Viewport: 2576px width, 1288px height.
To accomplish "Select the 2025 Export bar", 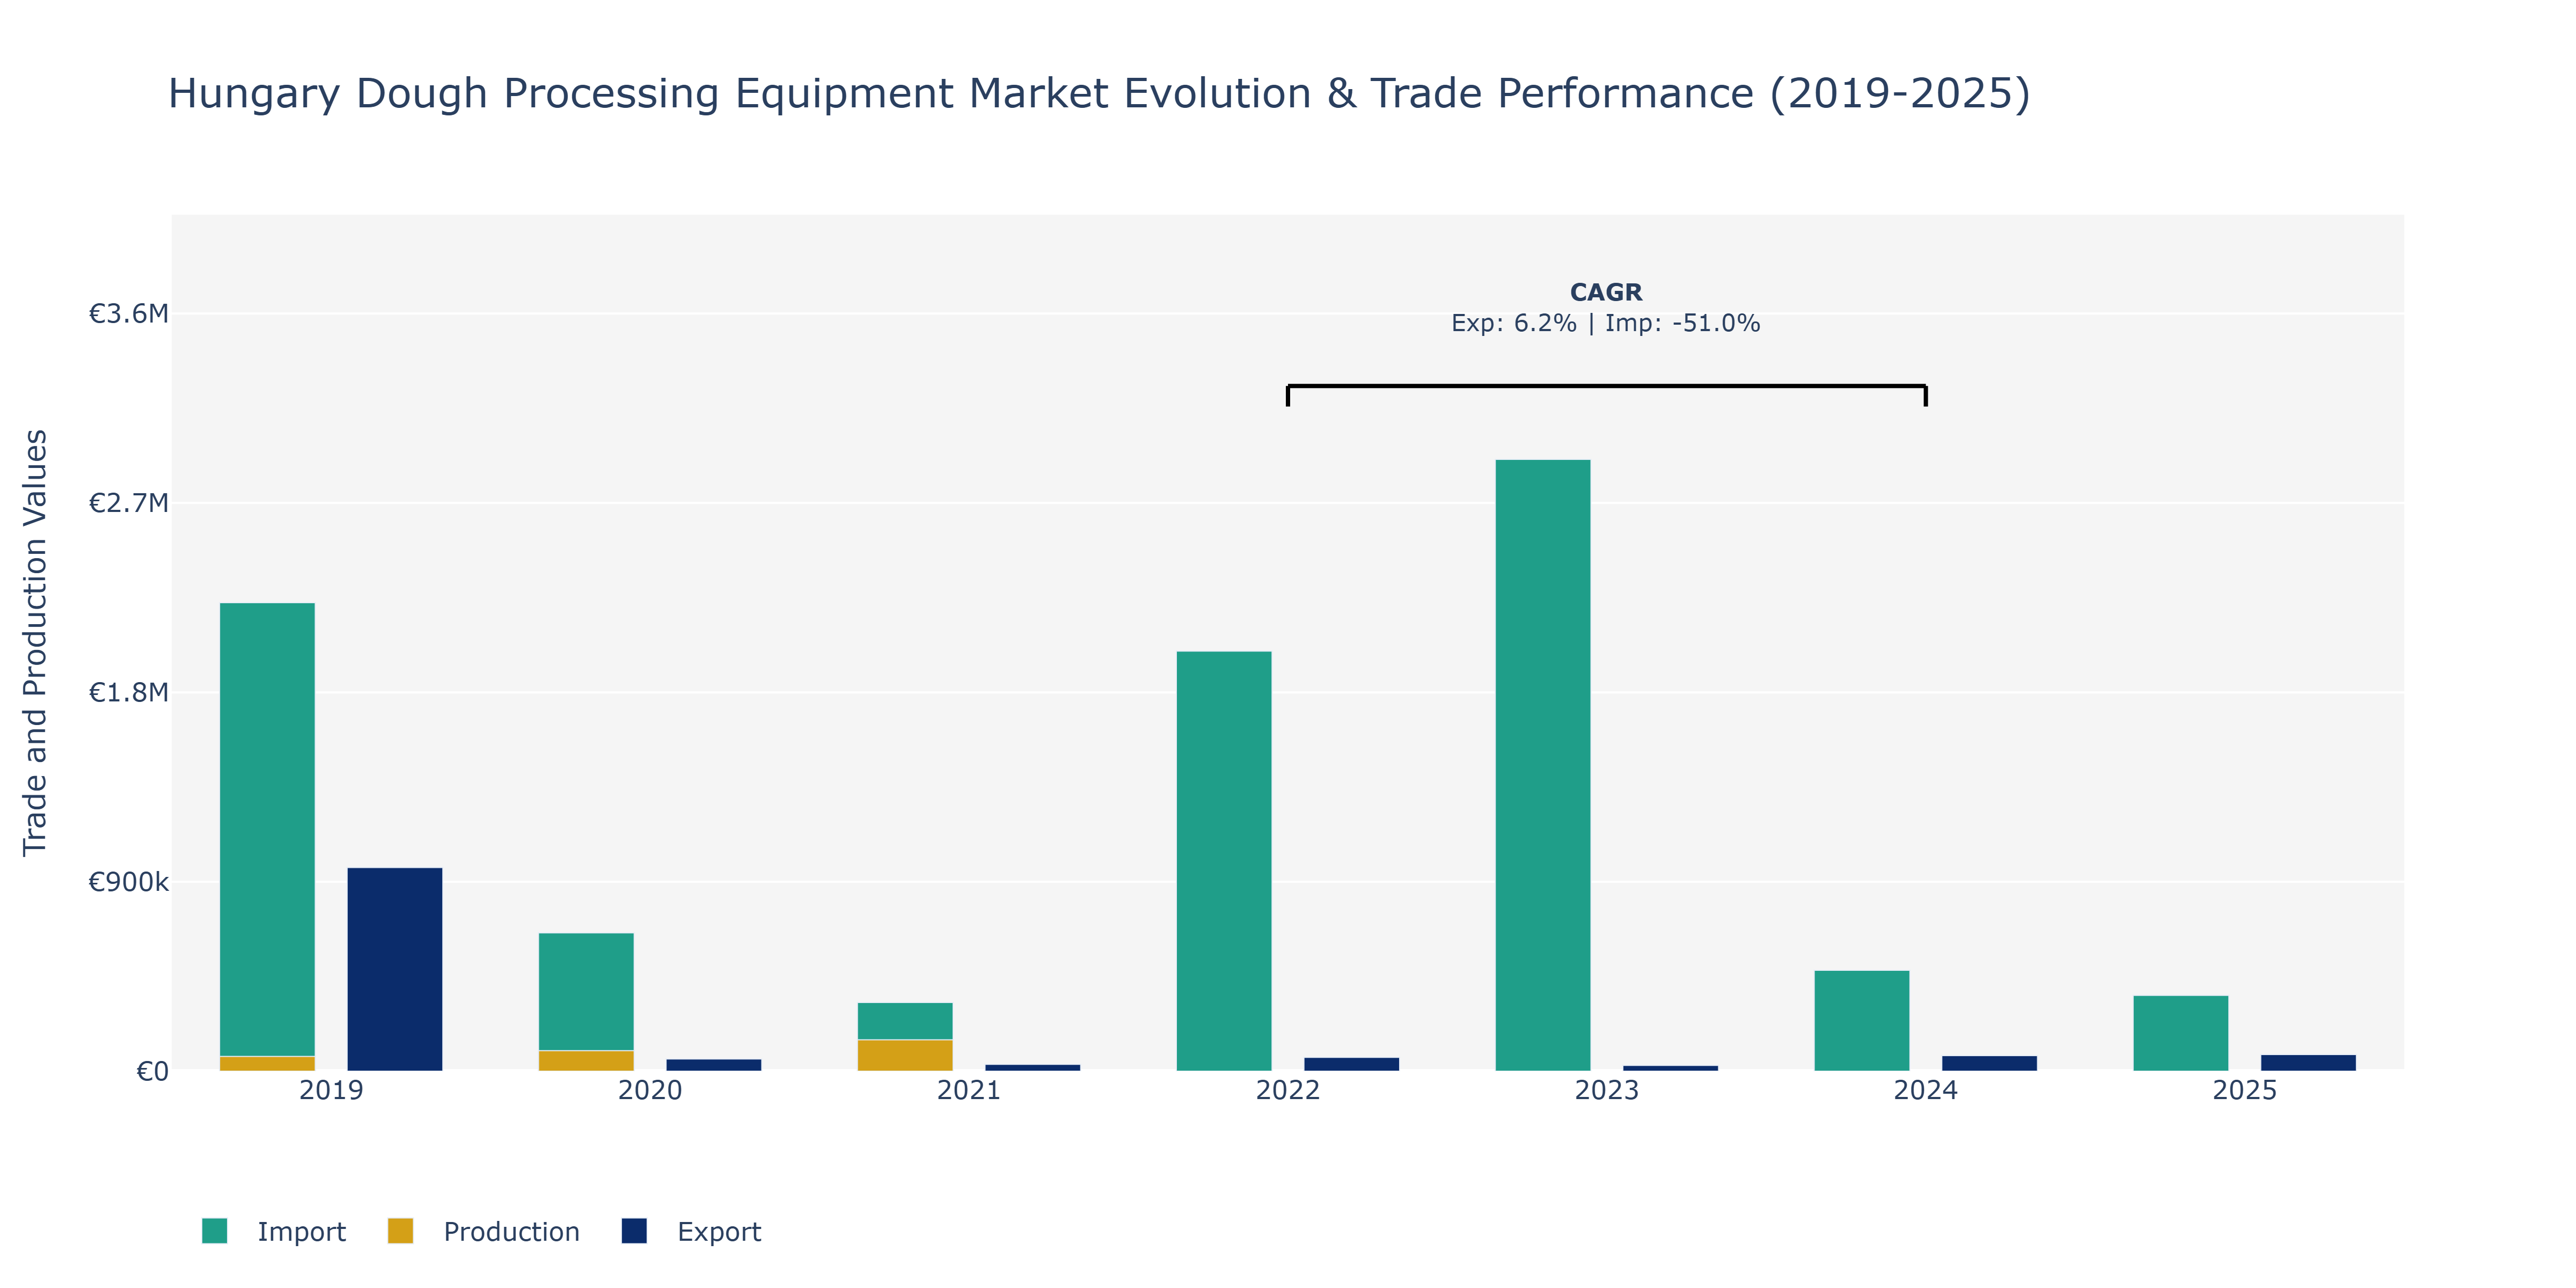I will point(2309,1063).
